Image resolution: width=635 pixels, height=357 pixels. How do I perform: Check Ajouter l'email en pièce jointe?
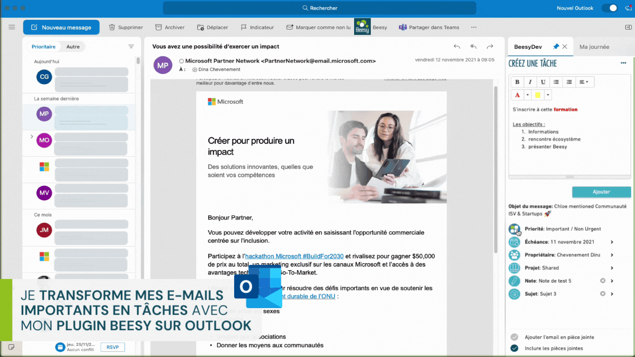coord(514,337)
